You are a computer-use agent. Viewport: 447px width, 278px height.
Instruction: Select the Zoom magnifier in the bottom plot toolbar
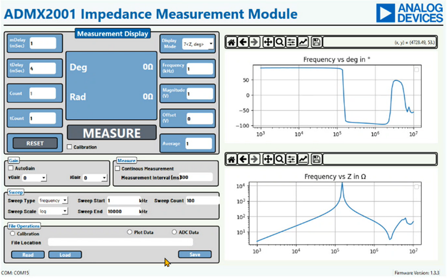279,159
